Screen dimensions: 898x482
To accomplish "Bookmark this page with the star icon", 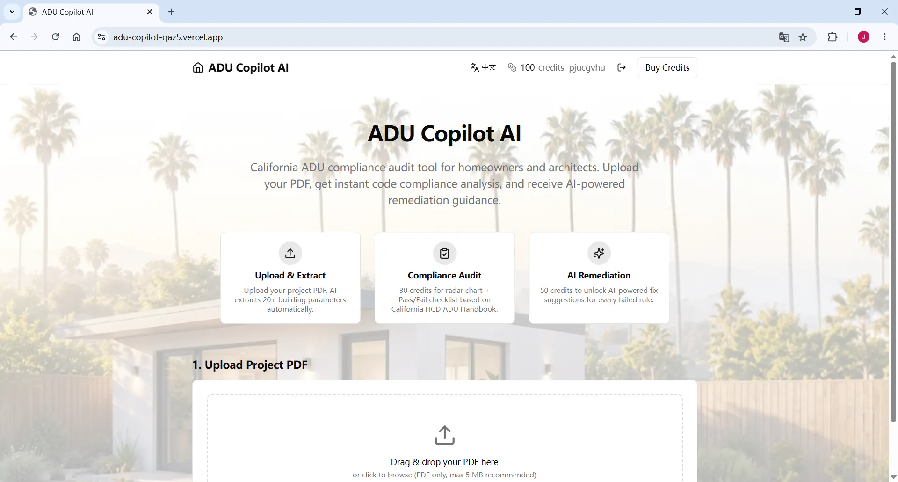I will pyautogui.click(x=803, y=37).
